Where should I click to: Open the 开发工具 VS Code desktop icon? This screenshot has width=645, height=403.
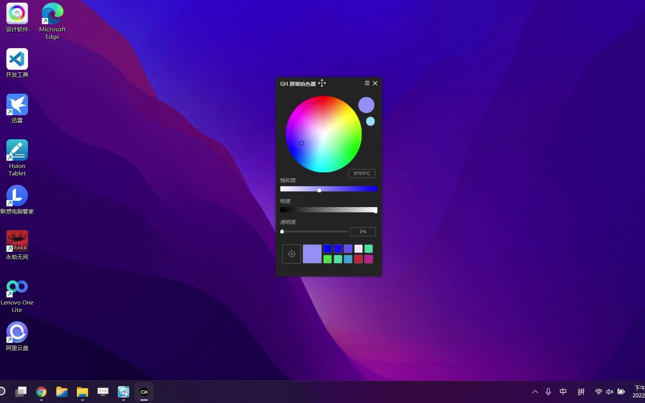click(17, 63)
